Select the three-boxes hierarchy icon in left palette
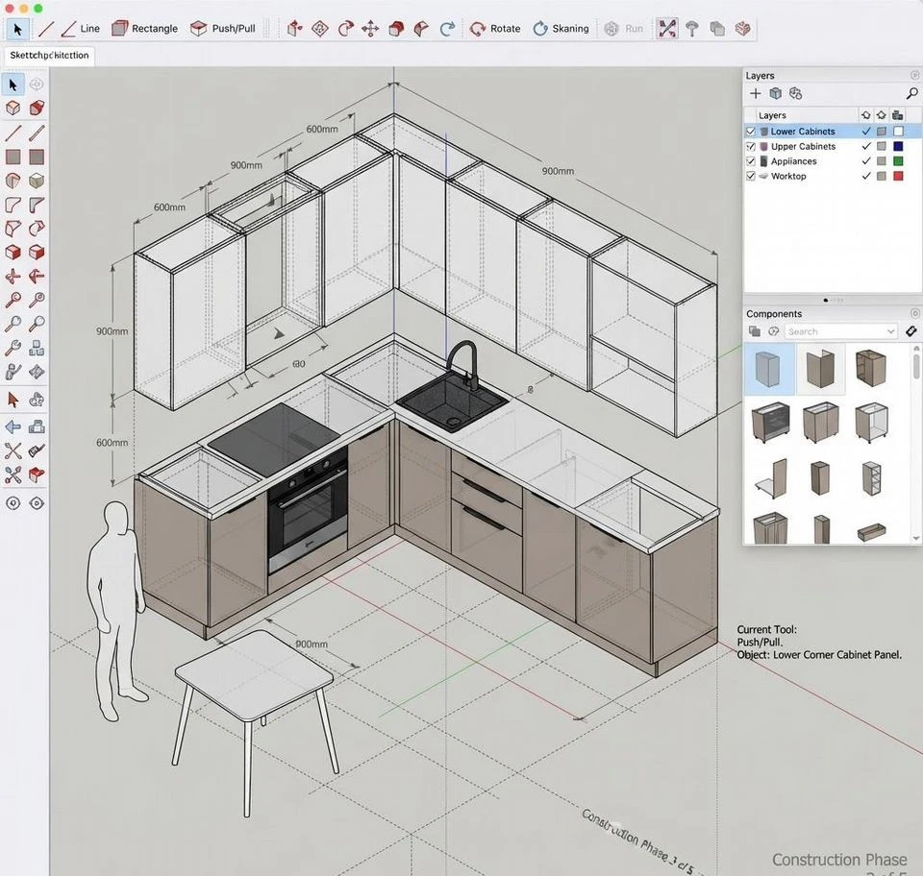This screenshot has width=923, height=876. [37, 348]
